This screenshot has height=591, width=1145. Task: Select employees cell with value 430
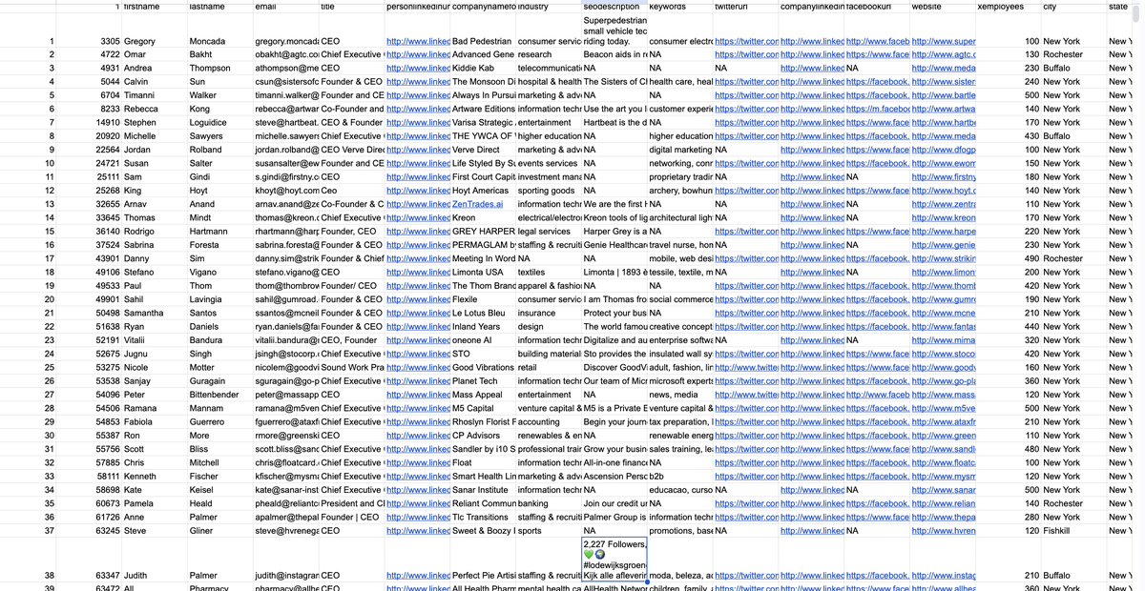pyautogui.click(x=1009, y=136)
